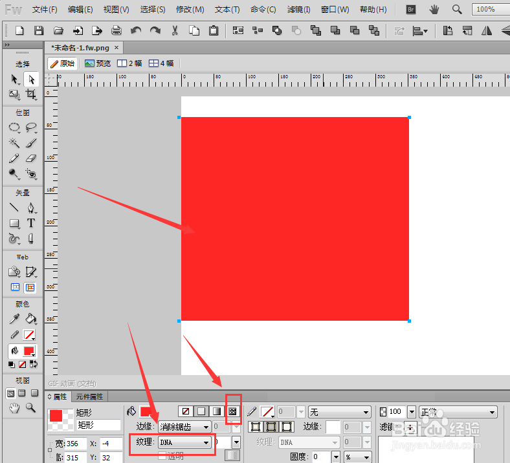
Task: Select the Paint Bucket tool
Action: [x=31, y=319]
